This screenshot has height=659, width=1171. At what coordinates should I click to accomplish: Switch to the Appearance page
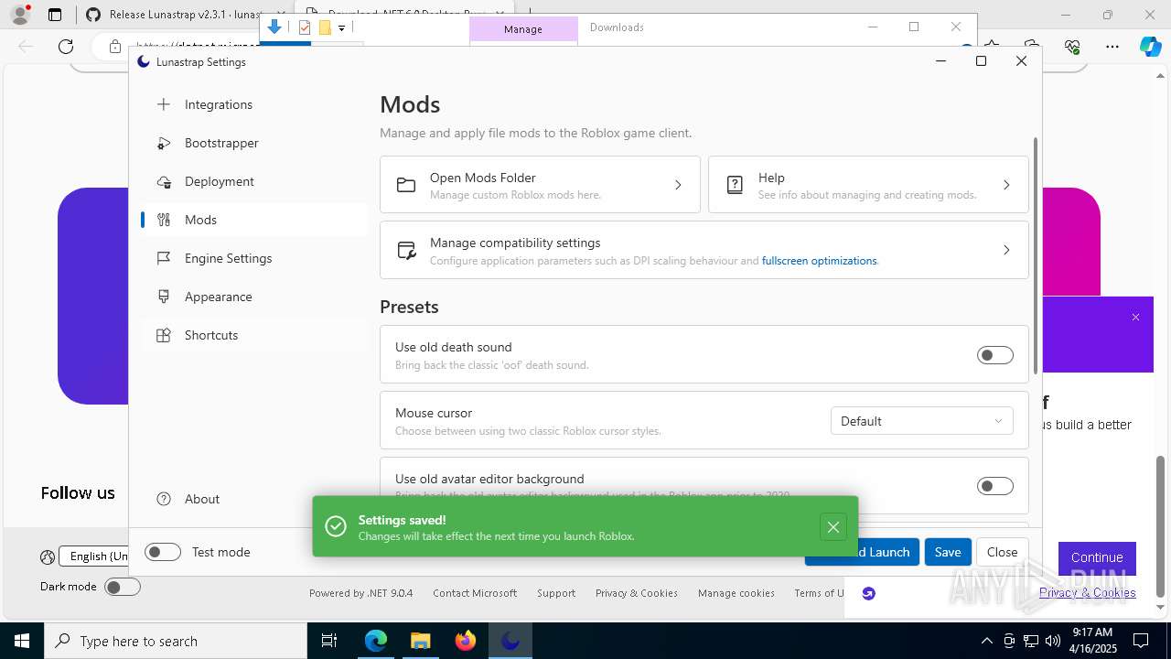click(x=254, y=297)
